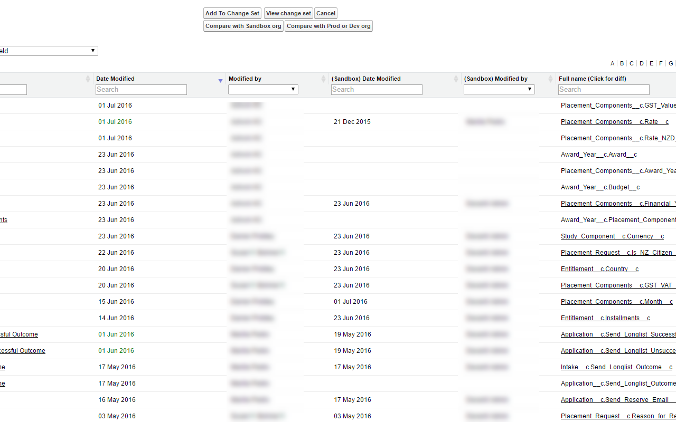Open diff for Placement_Components__c.Rate__c
This screenshot has width=676, height=422.
614,122
